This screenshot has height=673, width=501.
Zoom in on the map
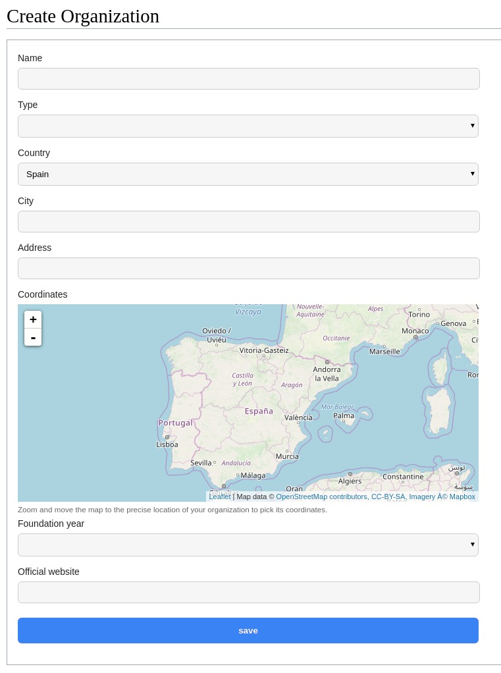pyautogui.click(x=33, y=319)
